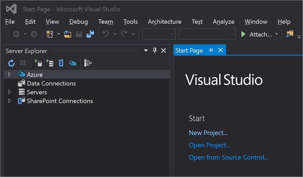Screen dimensions: 303x177
Task: Click Connect to Database icon
Action: tap(38, 63)
